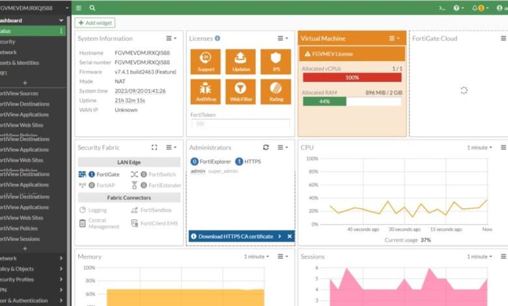
Task: Click the Web Filter license icon
Action: point(240,92)
